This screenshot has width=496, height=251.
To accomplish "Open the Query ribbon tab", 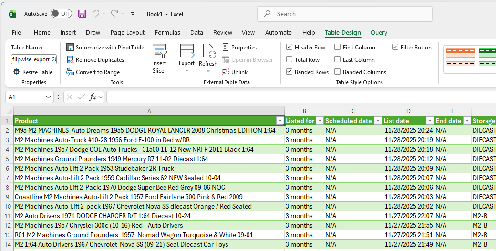I will (379, 33).
